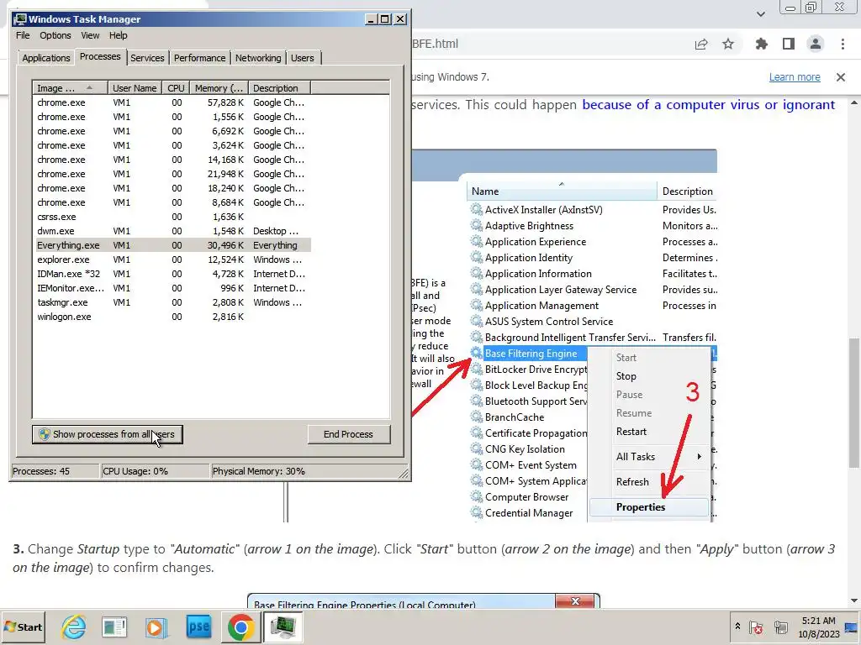Sort processes by Description column
This screenshot has height=645, width=861.
pos(279,88)
